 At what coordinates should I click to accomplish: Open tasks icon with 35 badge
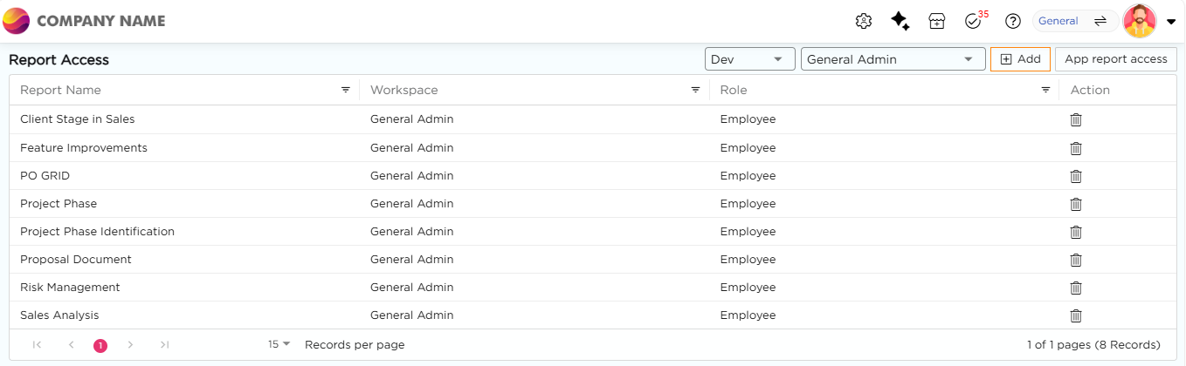[x=974, y=21]
